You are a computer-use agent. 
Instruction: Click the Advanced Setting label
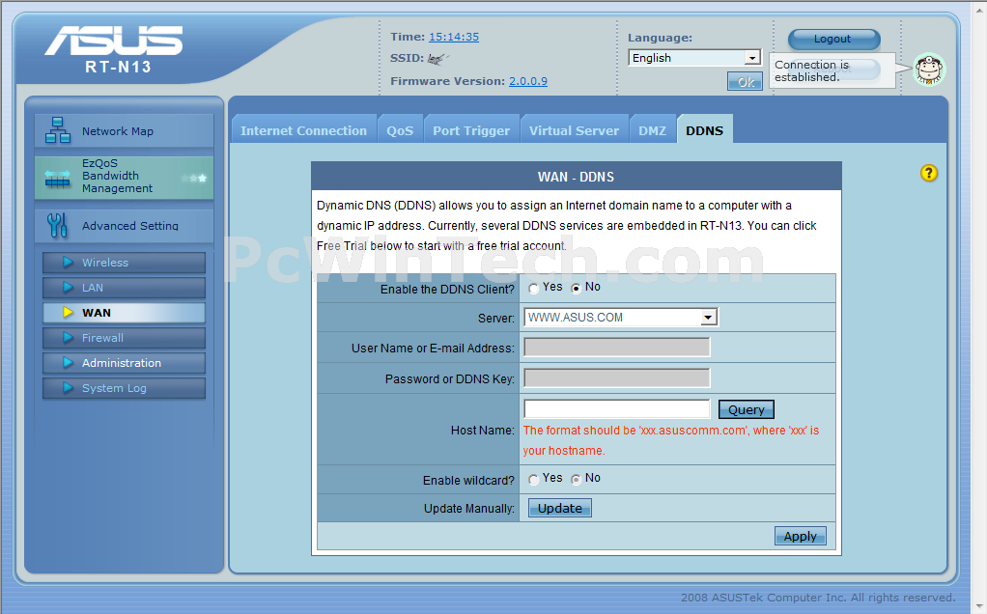click(x=130, y=225)
